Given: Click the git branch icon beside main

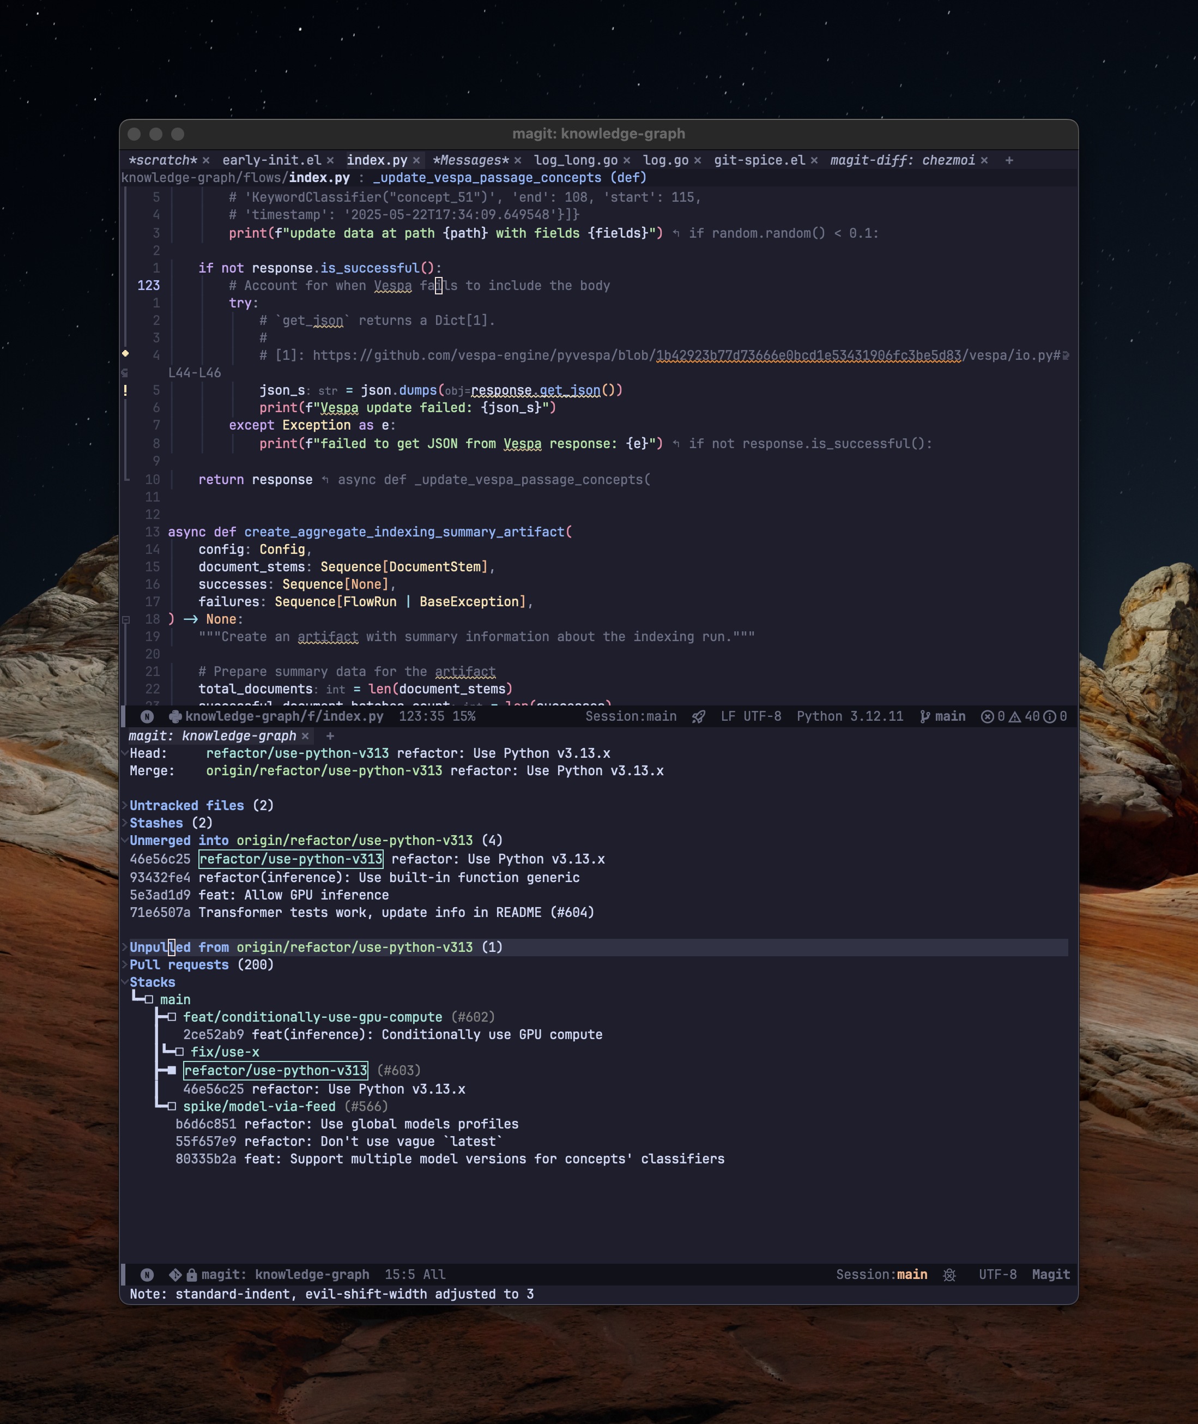Looking at the screenshot, I should tap(924, 717).
